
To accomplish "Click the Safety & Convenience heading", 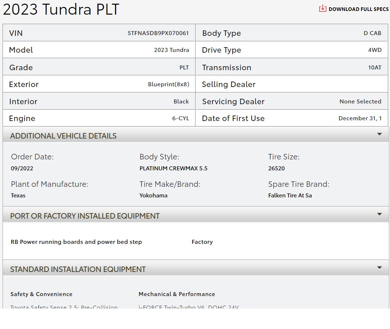I will pyautogui.click(x=41, y=294).
